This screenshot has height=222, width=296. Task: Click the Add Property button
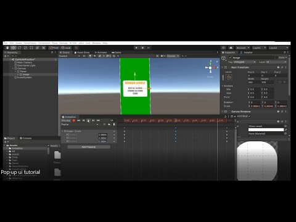89,147
